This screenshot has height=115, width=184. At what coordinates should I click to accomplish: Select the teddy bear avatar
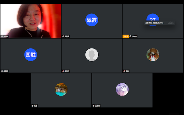pos(153,55)
